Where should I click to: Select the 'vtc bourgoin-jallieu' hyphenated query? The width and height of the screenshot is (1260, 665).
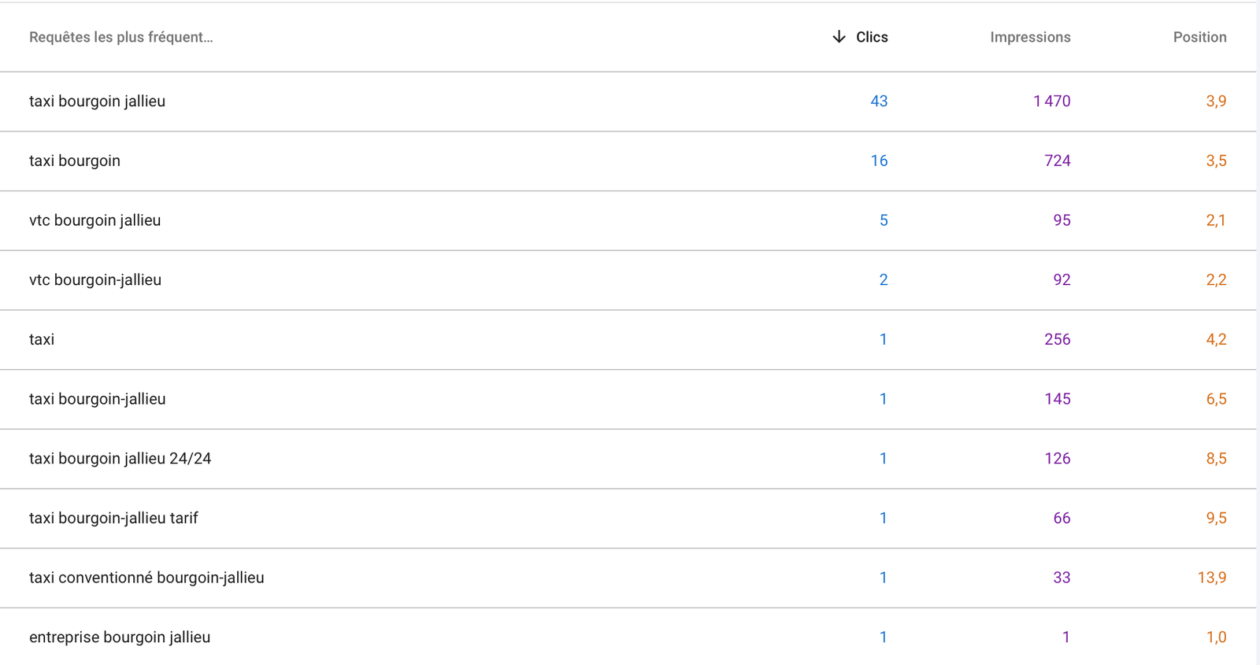click(x=95, y=280)
